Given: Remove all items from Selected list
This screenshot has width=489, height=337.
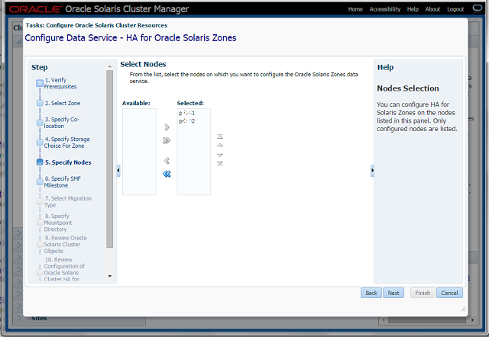Looking at the screenshot, I should coord(167,174).
